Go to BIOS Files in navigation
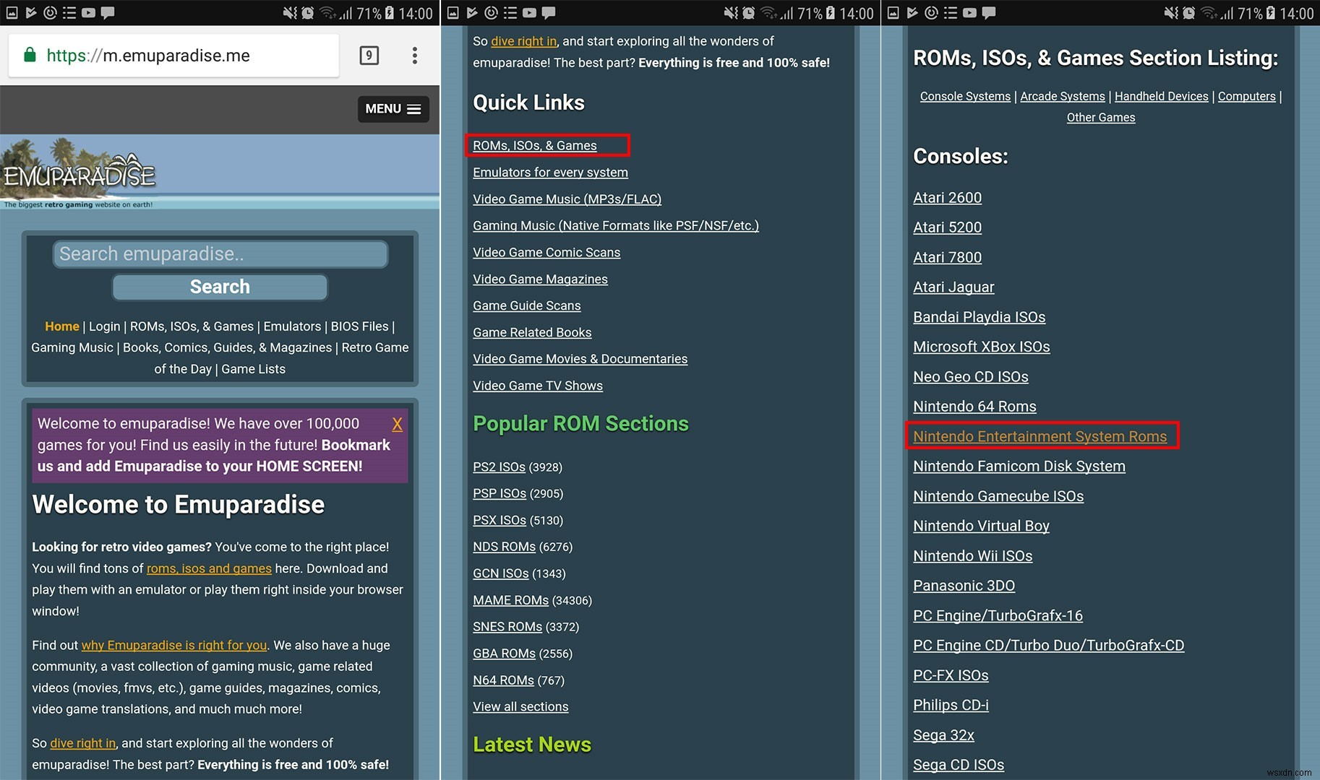The width and height of the screenshot is (1320, 780). (x=359, y=326)
